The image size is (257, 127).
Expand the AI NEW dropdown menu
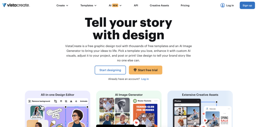[115, 6]
